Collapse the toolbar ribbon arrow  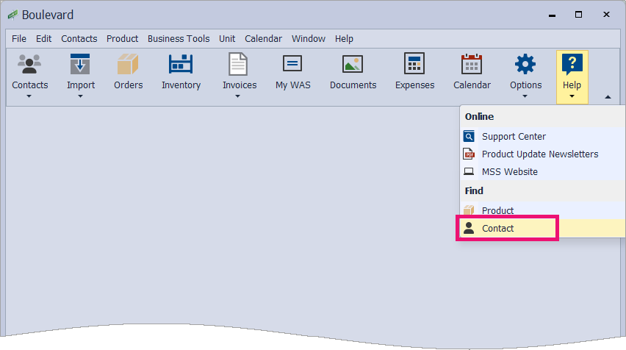tap(608, 96)
